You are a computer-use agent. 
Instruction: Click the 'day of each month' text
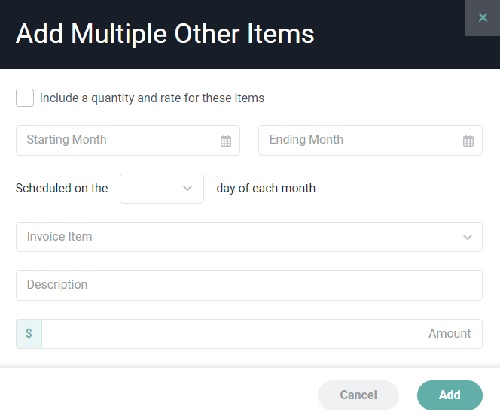click(x=266, y=189)
